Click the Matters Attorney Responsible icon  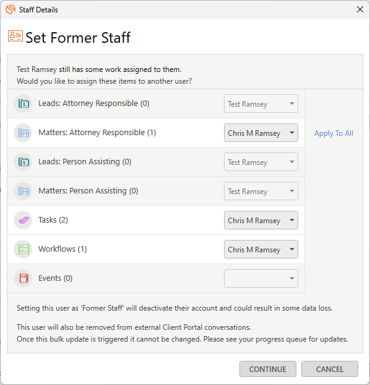point(24,133)
